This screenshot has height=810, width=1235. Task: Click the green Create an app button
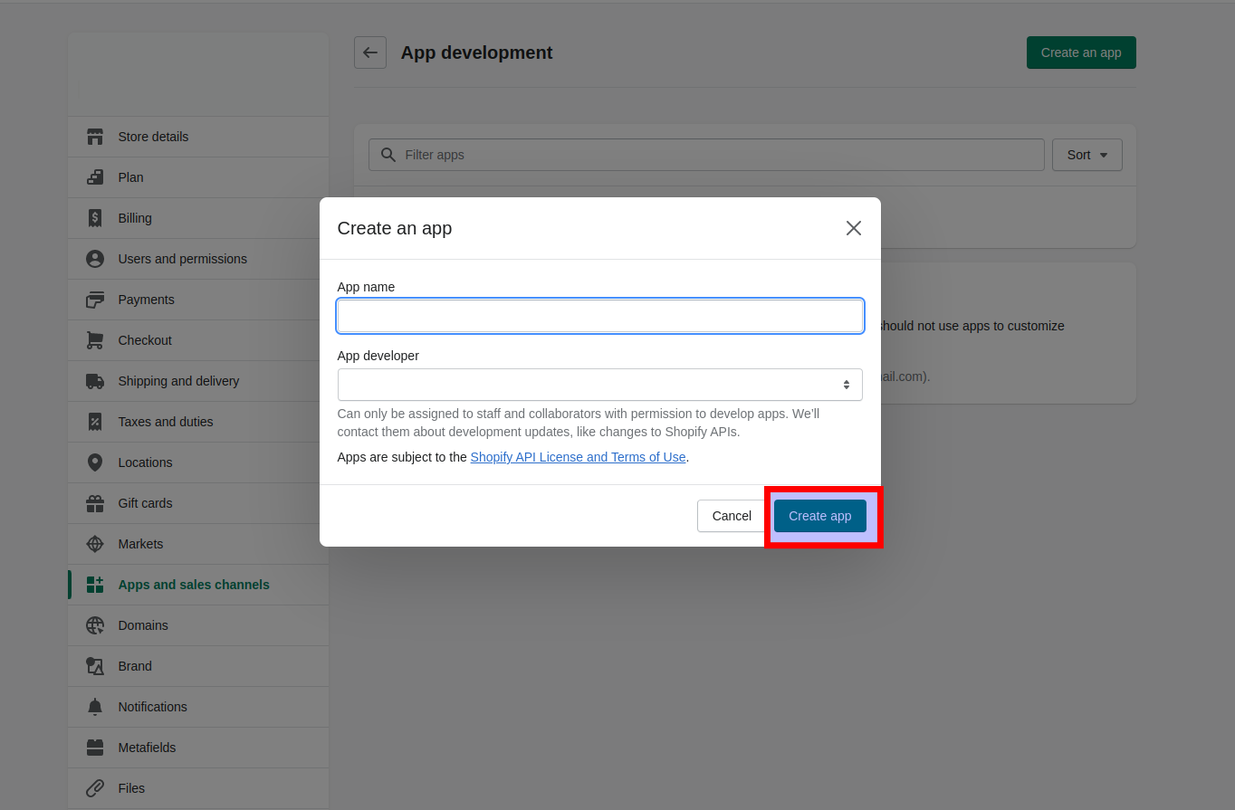click(1081, 52)
